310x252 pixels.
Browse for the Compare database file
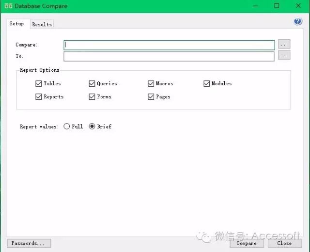point(284,44)
